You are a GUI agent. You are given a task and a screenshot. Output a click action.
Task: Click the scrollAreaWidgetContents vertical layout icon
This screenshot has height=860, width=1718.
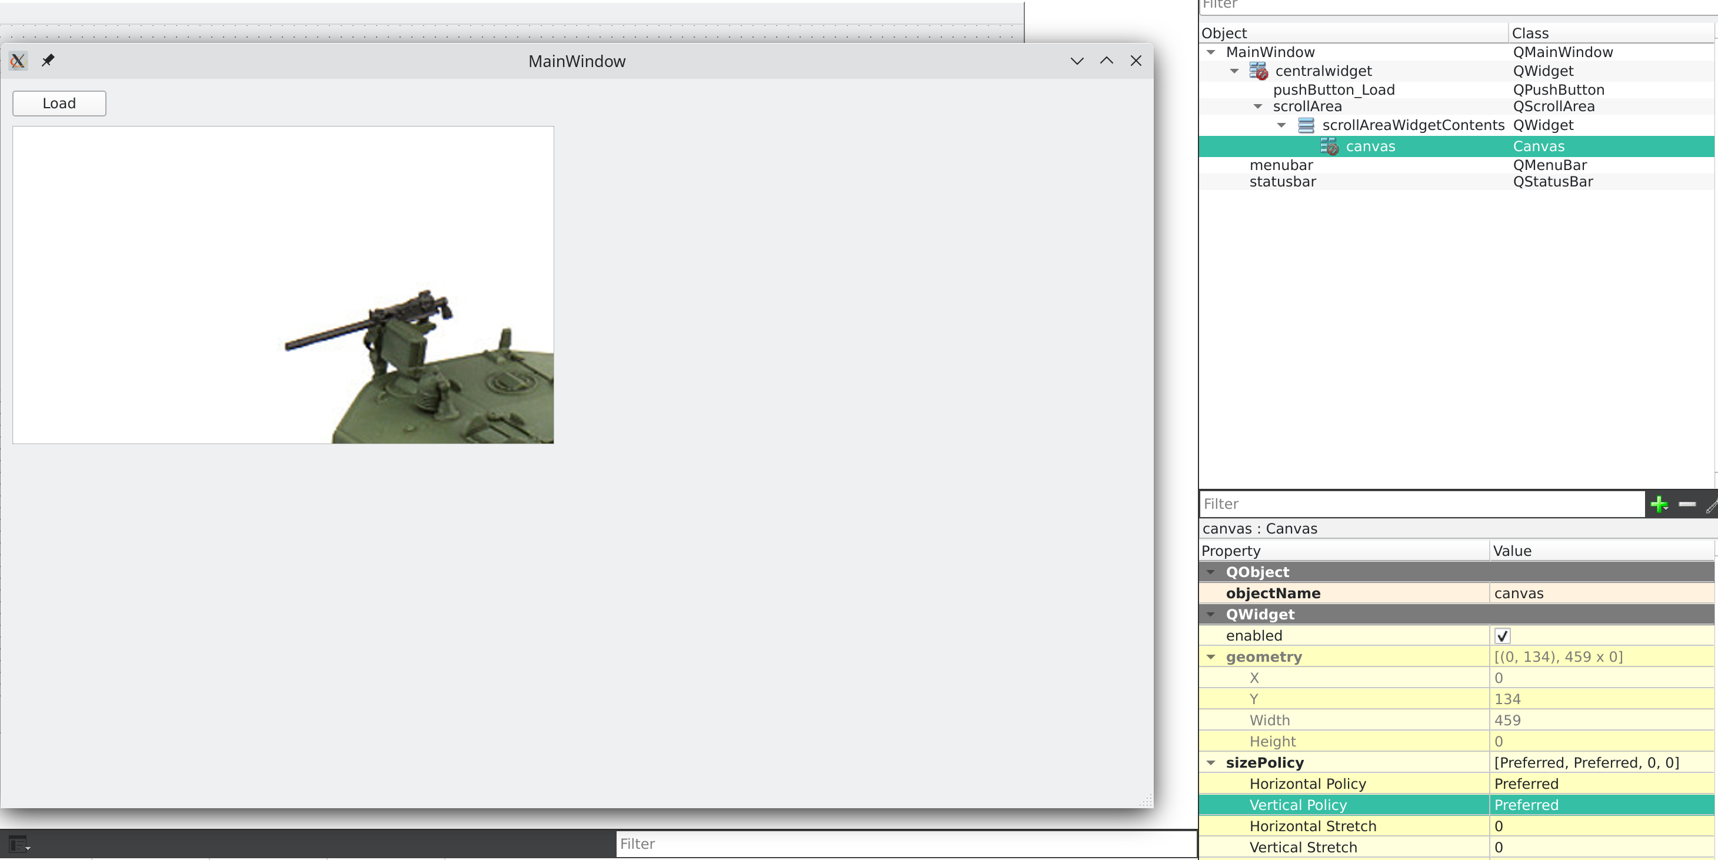point(1306,125)
